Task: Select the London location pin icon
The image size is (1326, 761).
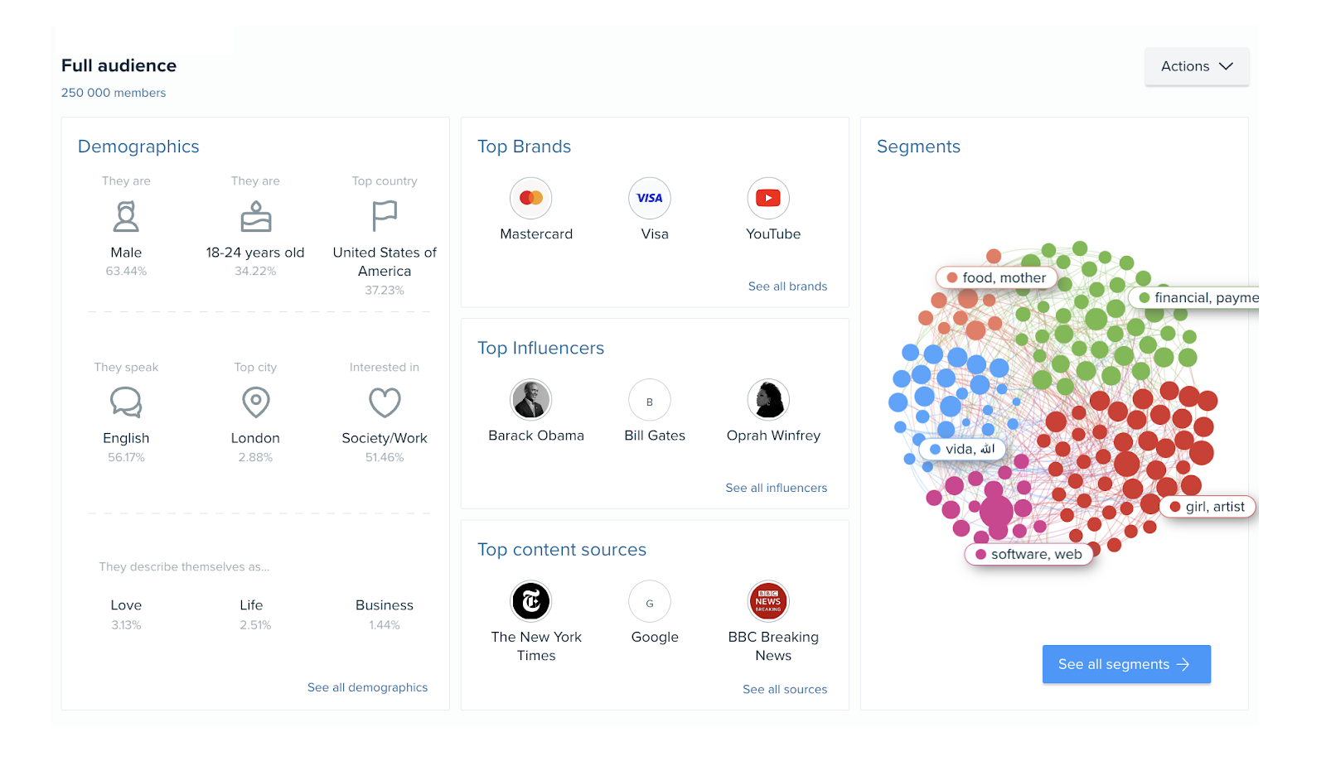Action: pyautogui.click(x=254, y=402)
